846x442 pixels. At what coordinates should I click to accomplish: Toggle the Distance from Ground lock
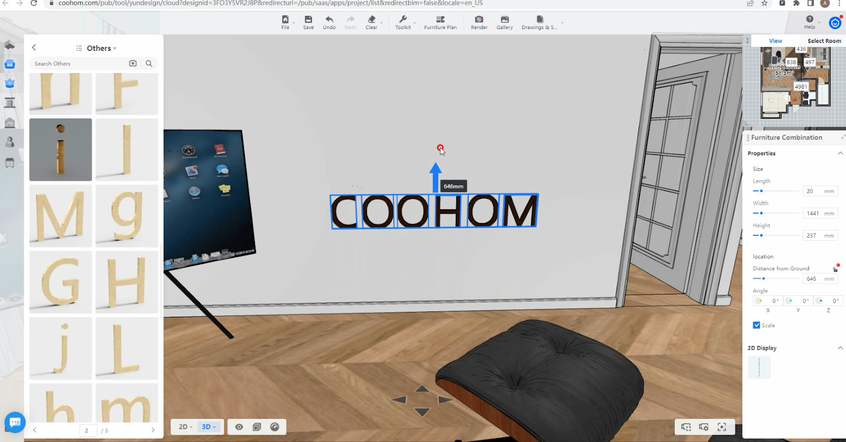pos(835,269)
